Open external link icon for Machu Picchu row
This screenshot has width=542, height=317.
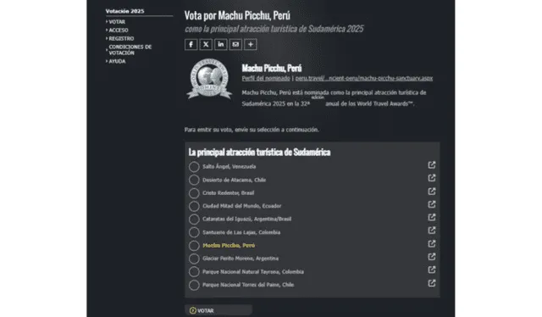coord(431,243)
